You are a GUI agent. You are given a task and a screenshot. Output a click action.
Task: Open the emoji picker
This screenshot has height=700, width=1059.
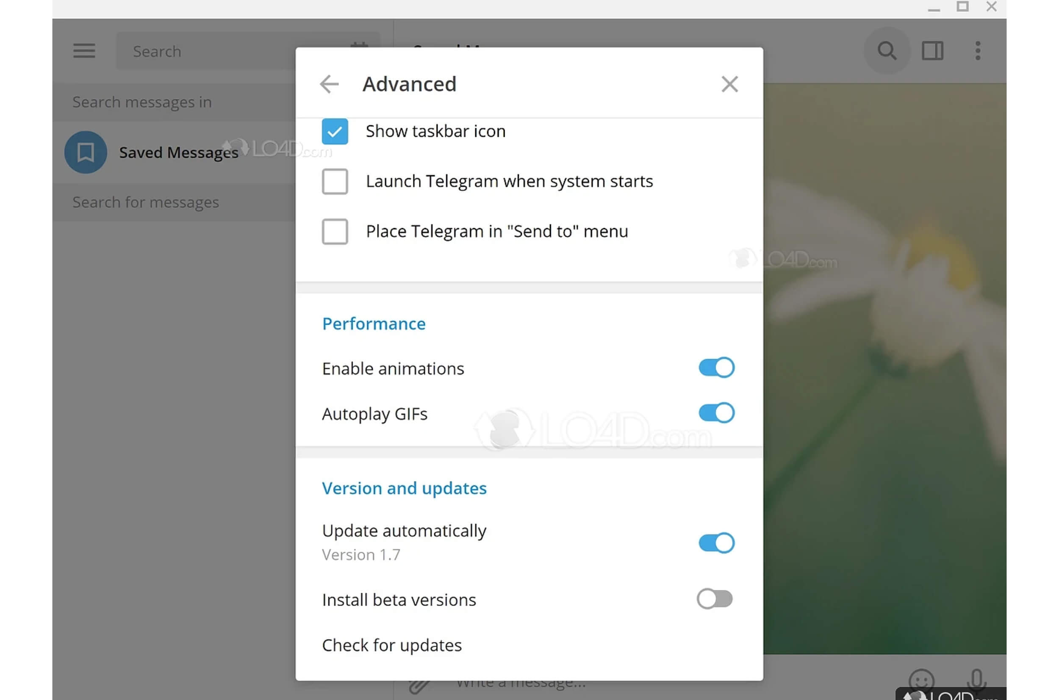[x=921, y=681]
